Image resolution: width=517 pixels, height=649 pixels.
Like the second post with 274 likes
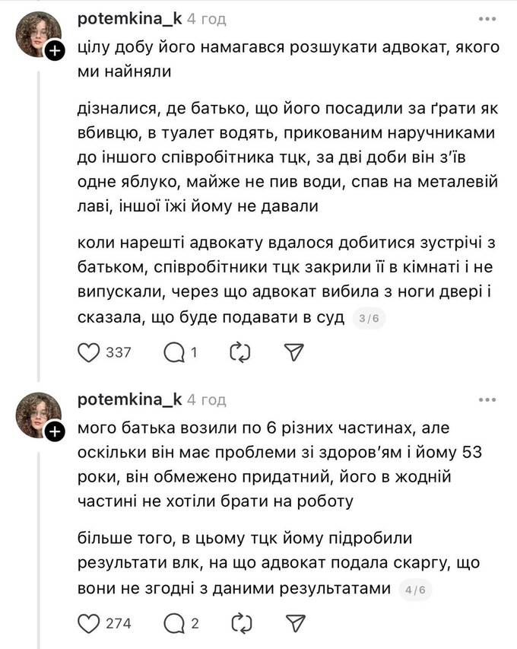point(90,624)
